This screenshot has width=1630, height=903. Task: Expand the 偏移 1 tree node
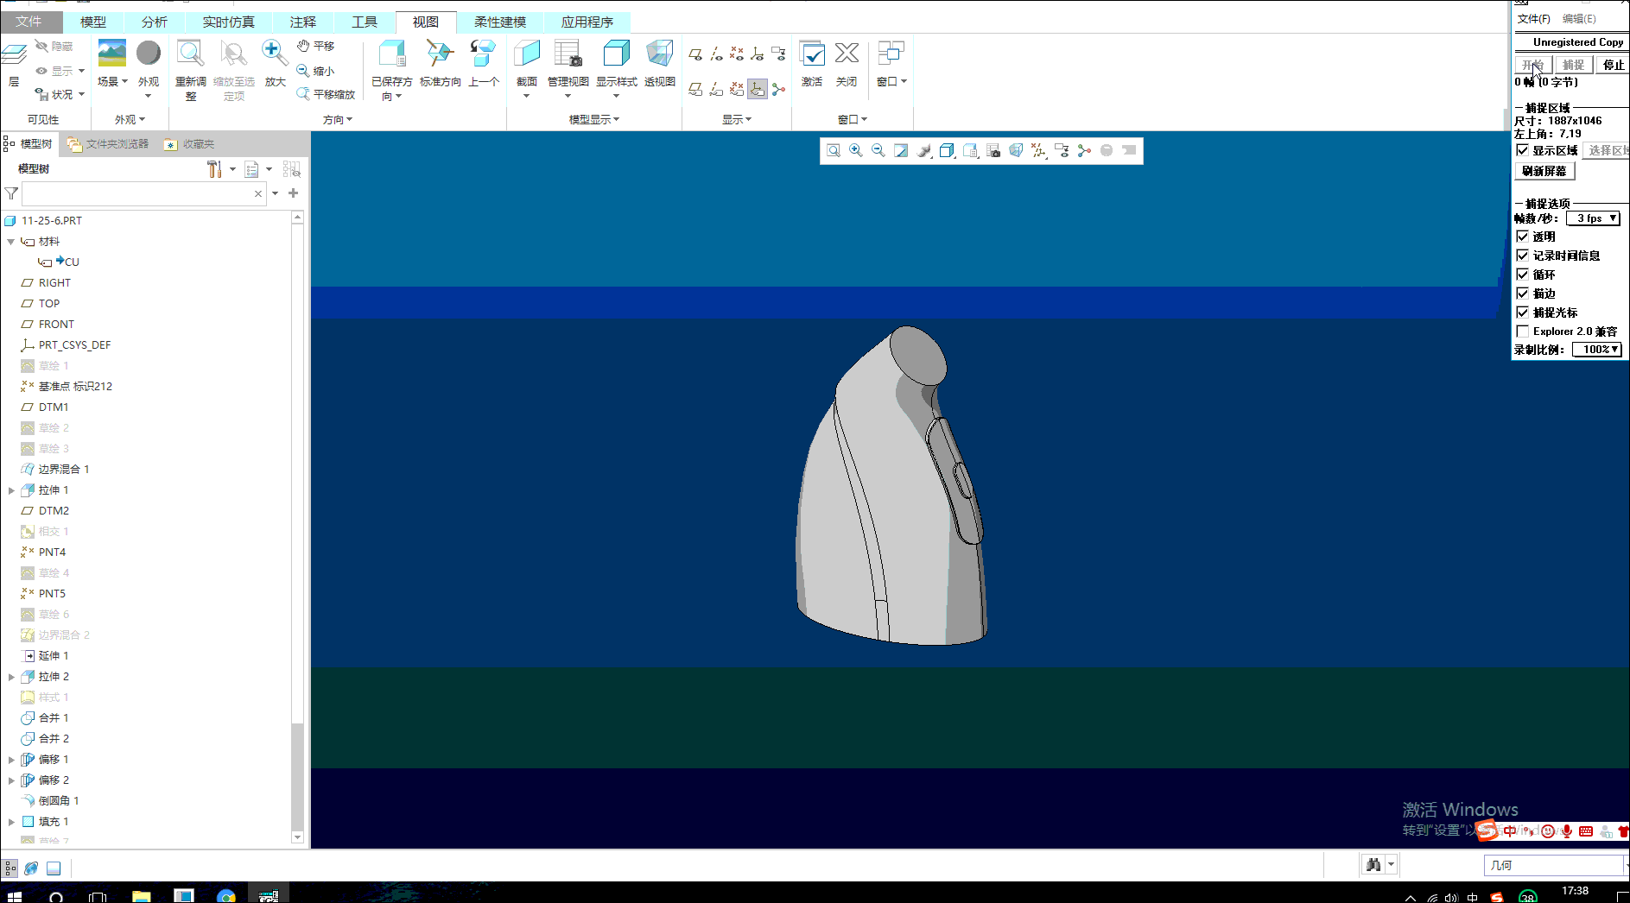coord(11,760)
